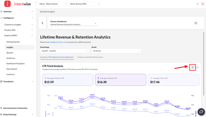Switch to Product Level LTR & Performance tab

90,57
